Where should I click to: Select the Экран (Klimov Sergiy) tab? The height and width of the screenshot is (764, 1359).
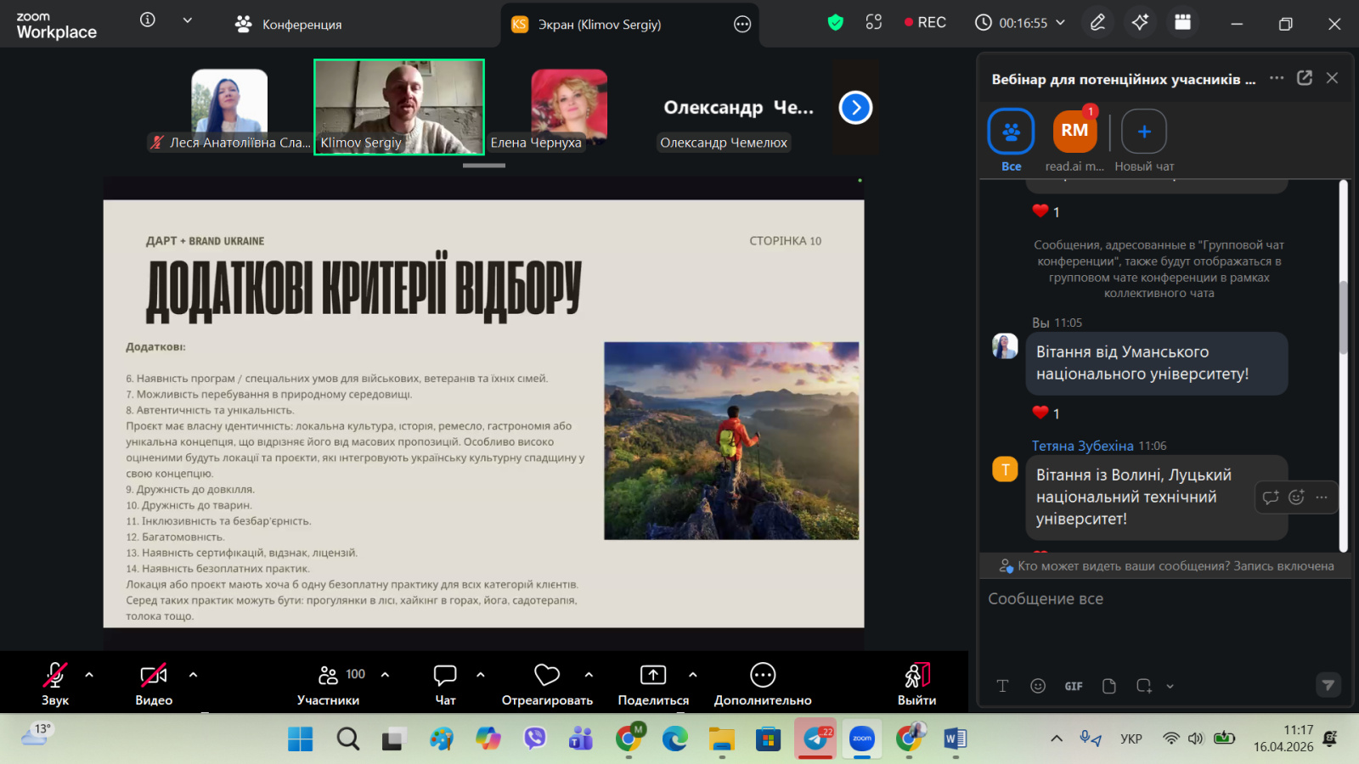pyautogui.click(x=599, y=25)
